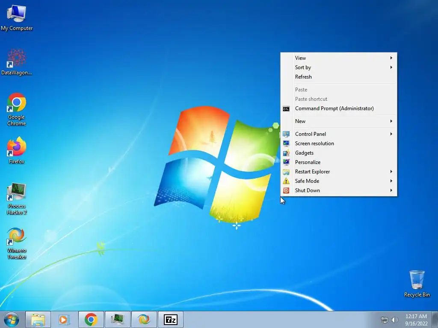Click the greyed-out Paste shortcut entry

pyautogui.click(x=339, y=99)
